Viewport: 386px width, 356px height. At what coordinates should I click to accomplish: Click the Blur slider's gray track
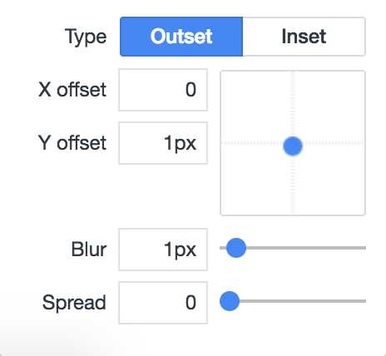[x=305, y=248]
